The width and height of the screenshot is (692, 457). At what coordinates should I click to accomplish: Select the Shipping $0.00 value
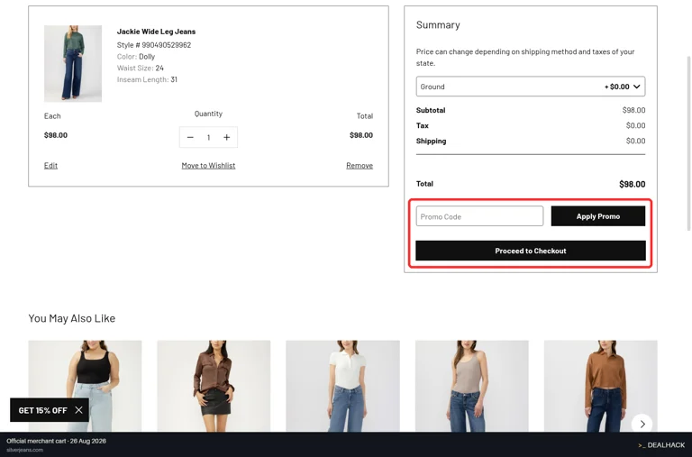(x=635, y=141)
